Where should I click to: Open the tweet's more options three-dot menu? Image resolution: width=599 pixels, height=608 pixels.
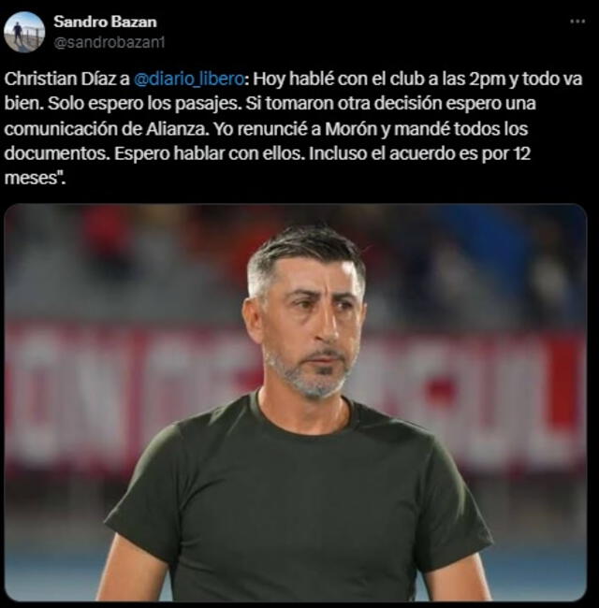(577, 22)
